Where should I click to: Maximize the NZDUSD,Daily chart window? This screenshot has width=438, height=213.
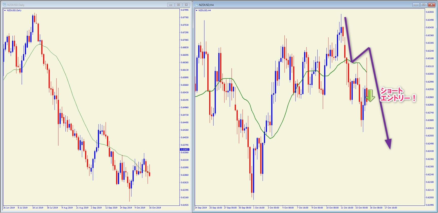[x=178, y=5]
